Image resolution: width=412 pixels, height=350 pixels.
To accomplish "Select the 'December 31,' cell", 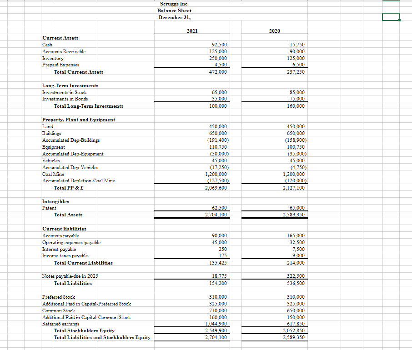I will pos(174,17).
